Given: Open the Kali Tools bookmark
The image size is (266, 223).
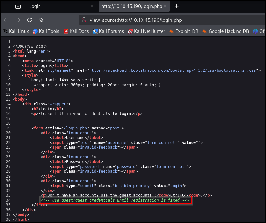Looking at the screenshot, I should click(46, 31).
